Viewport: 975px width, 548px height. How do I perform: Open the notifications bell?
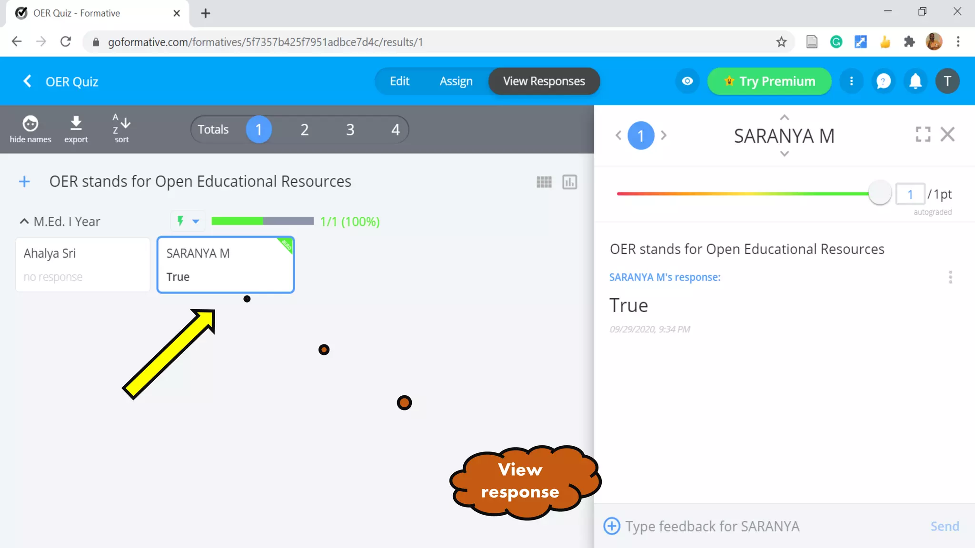click(915, 81)
